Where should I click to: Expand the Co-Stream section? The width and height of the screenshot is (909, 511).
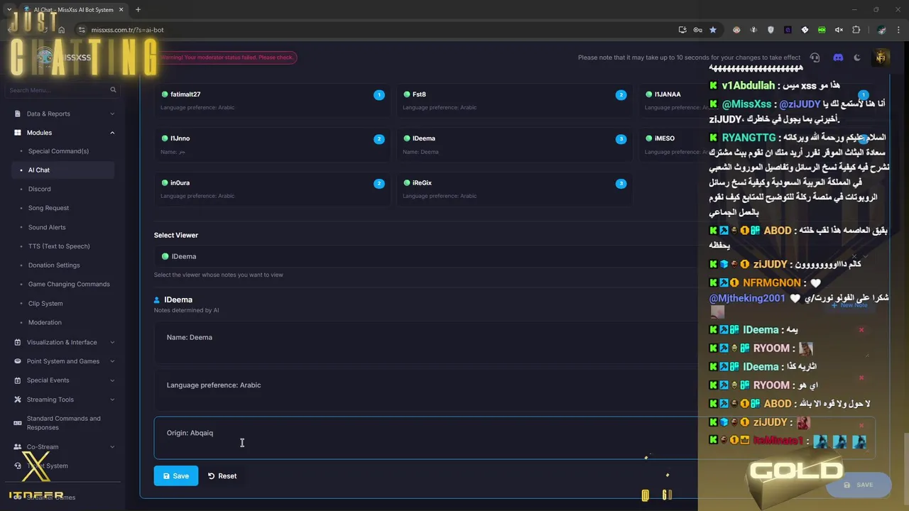pyautogui.click(x=112, y=447)
